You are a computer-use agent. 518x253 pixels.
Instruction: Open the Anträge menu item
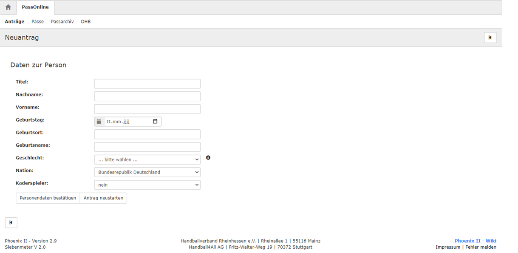pos(14,22)
